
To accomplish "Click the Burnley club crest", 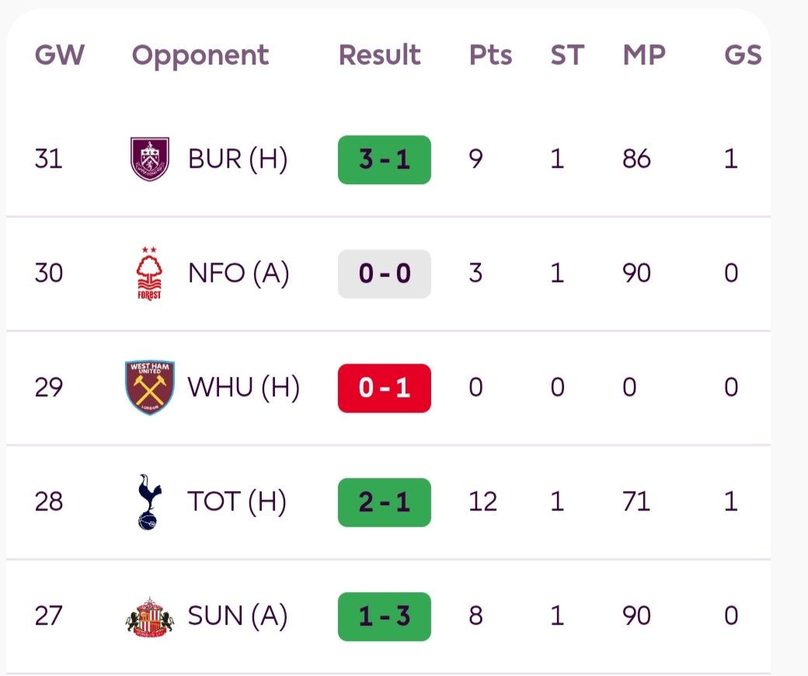I will (x=148, y=159).
